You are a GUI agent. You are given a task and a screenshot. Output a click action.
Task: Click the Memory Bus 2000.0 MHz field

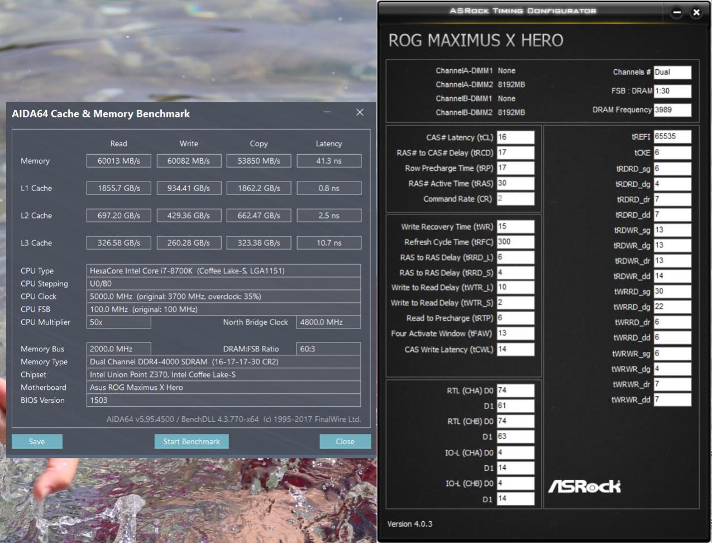click(118, 349)
